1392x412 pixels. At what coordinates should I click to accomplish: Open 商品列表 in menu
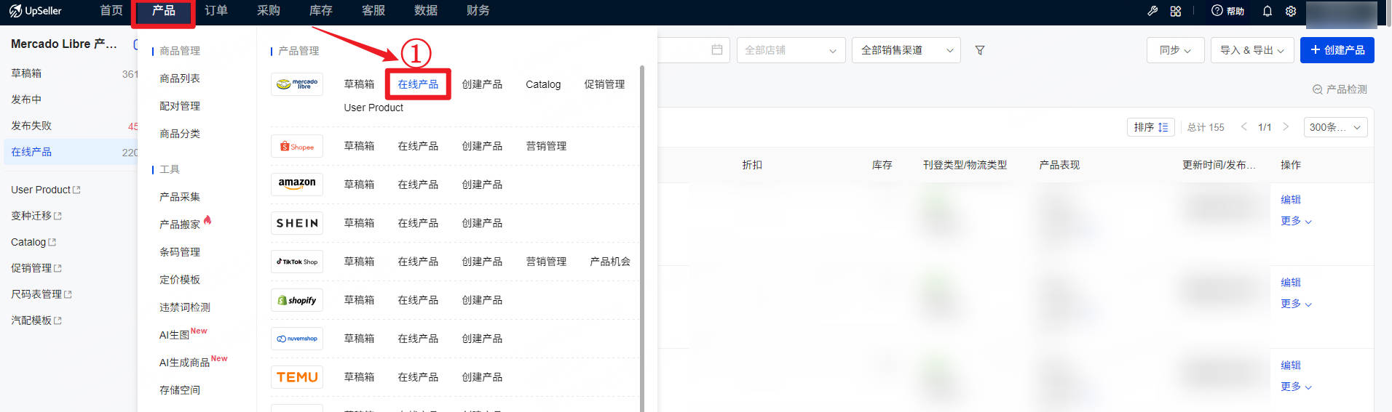pos(180,78)
